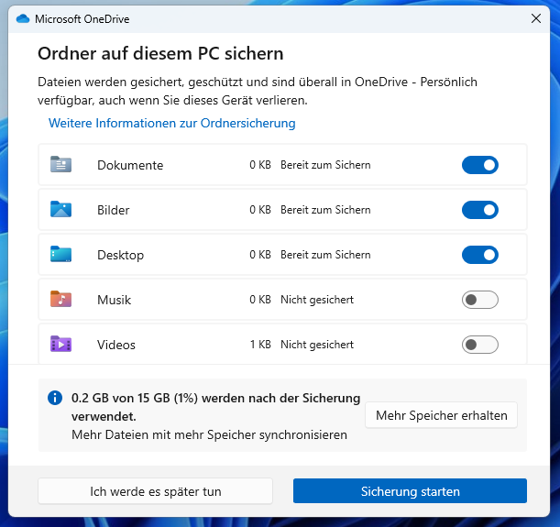Click 'Mehr Dateien mit mehr Speicher synchronisieren' text
Image resolution: width=560 pixels, height=527 pixels.
point(209,434)
